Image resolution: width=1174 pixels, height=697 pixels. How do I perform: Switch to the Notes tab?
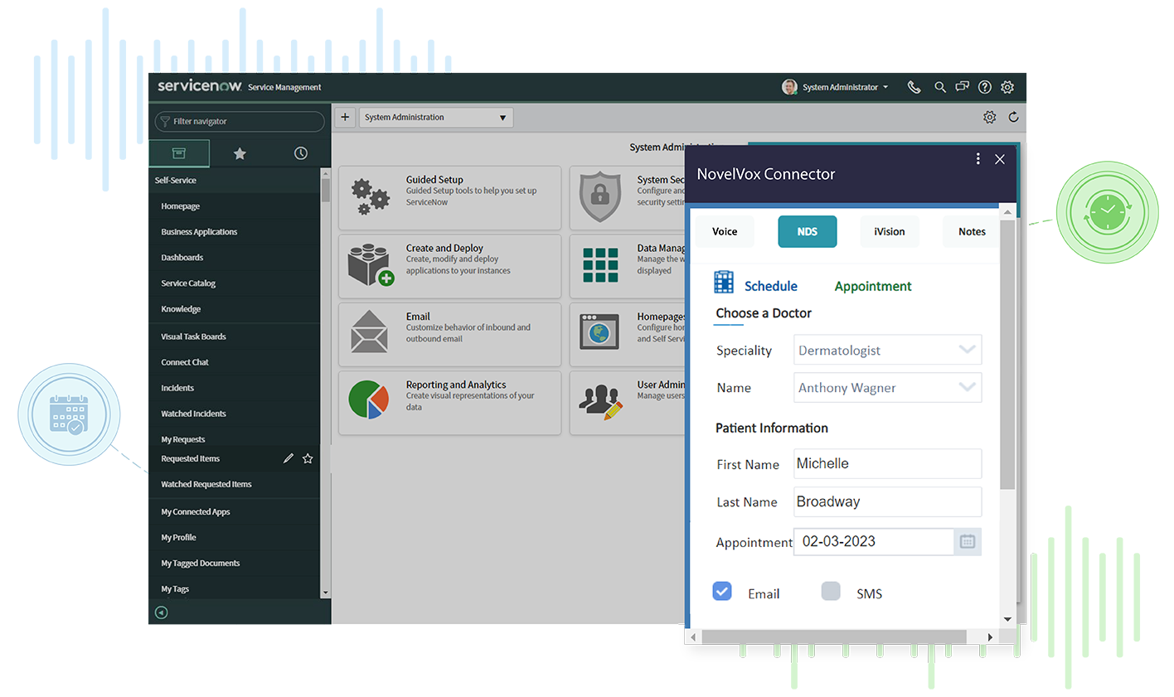click(x=972, y=231)
